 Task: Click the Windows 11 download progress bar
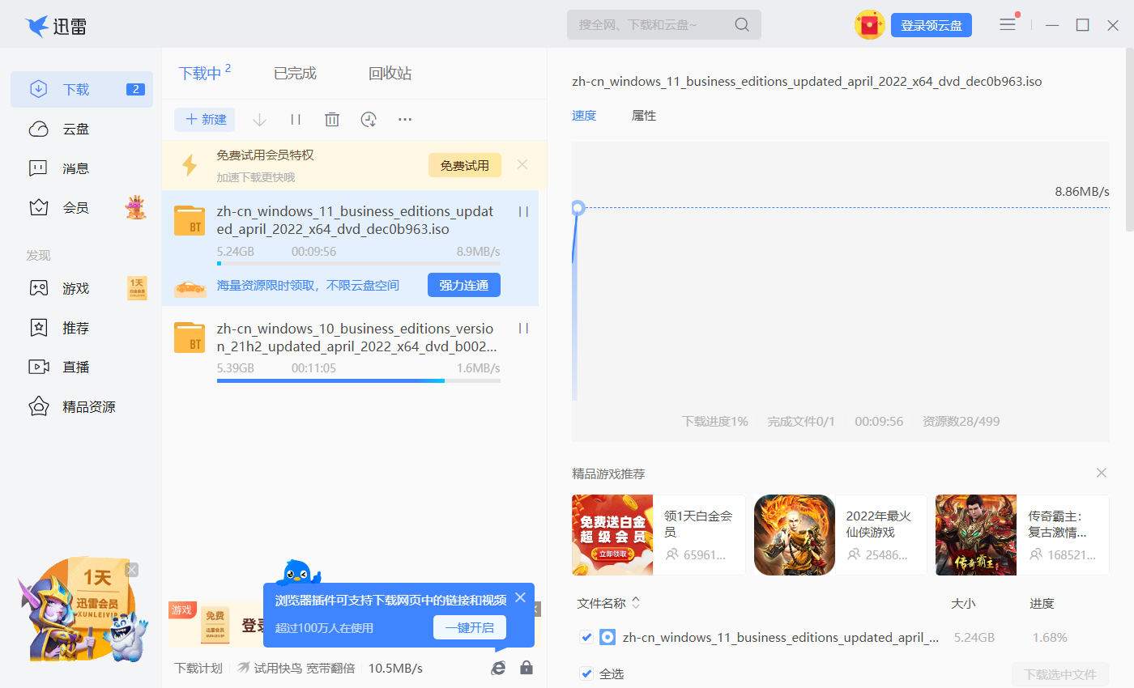point(359,264)
